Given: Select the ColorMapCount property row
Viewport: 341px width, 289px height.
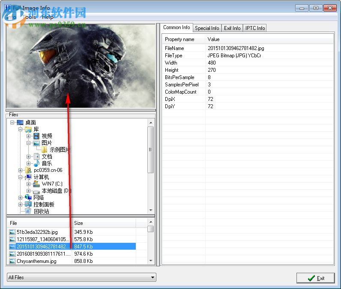Looking at the screenshot, I should point(248,91).
